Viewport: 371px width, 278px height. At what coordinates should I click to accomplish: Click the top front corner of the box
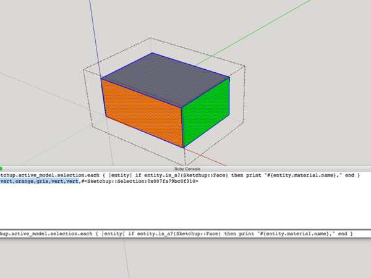pos(182,106)
